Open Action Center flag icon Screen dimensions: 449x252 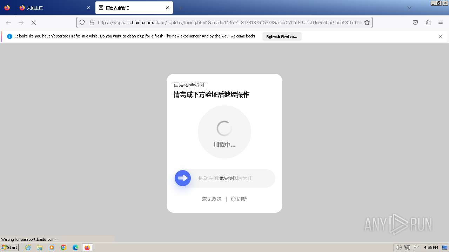(x=416, y=247)
